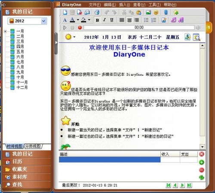
Task: Click the blue attachment icon
Action: pyautogui.click(x=166, y=12)
